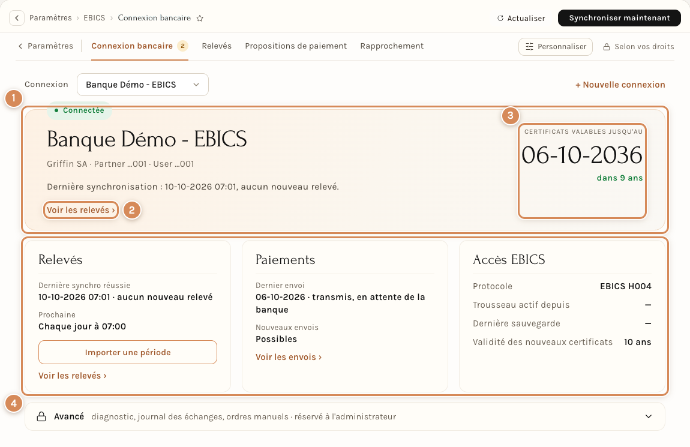Viewport: 690px width, 447px height.
Task: Click Voir les envois link
Action: (x=289, y=357)
